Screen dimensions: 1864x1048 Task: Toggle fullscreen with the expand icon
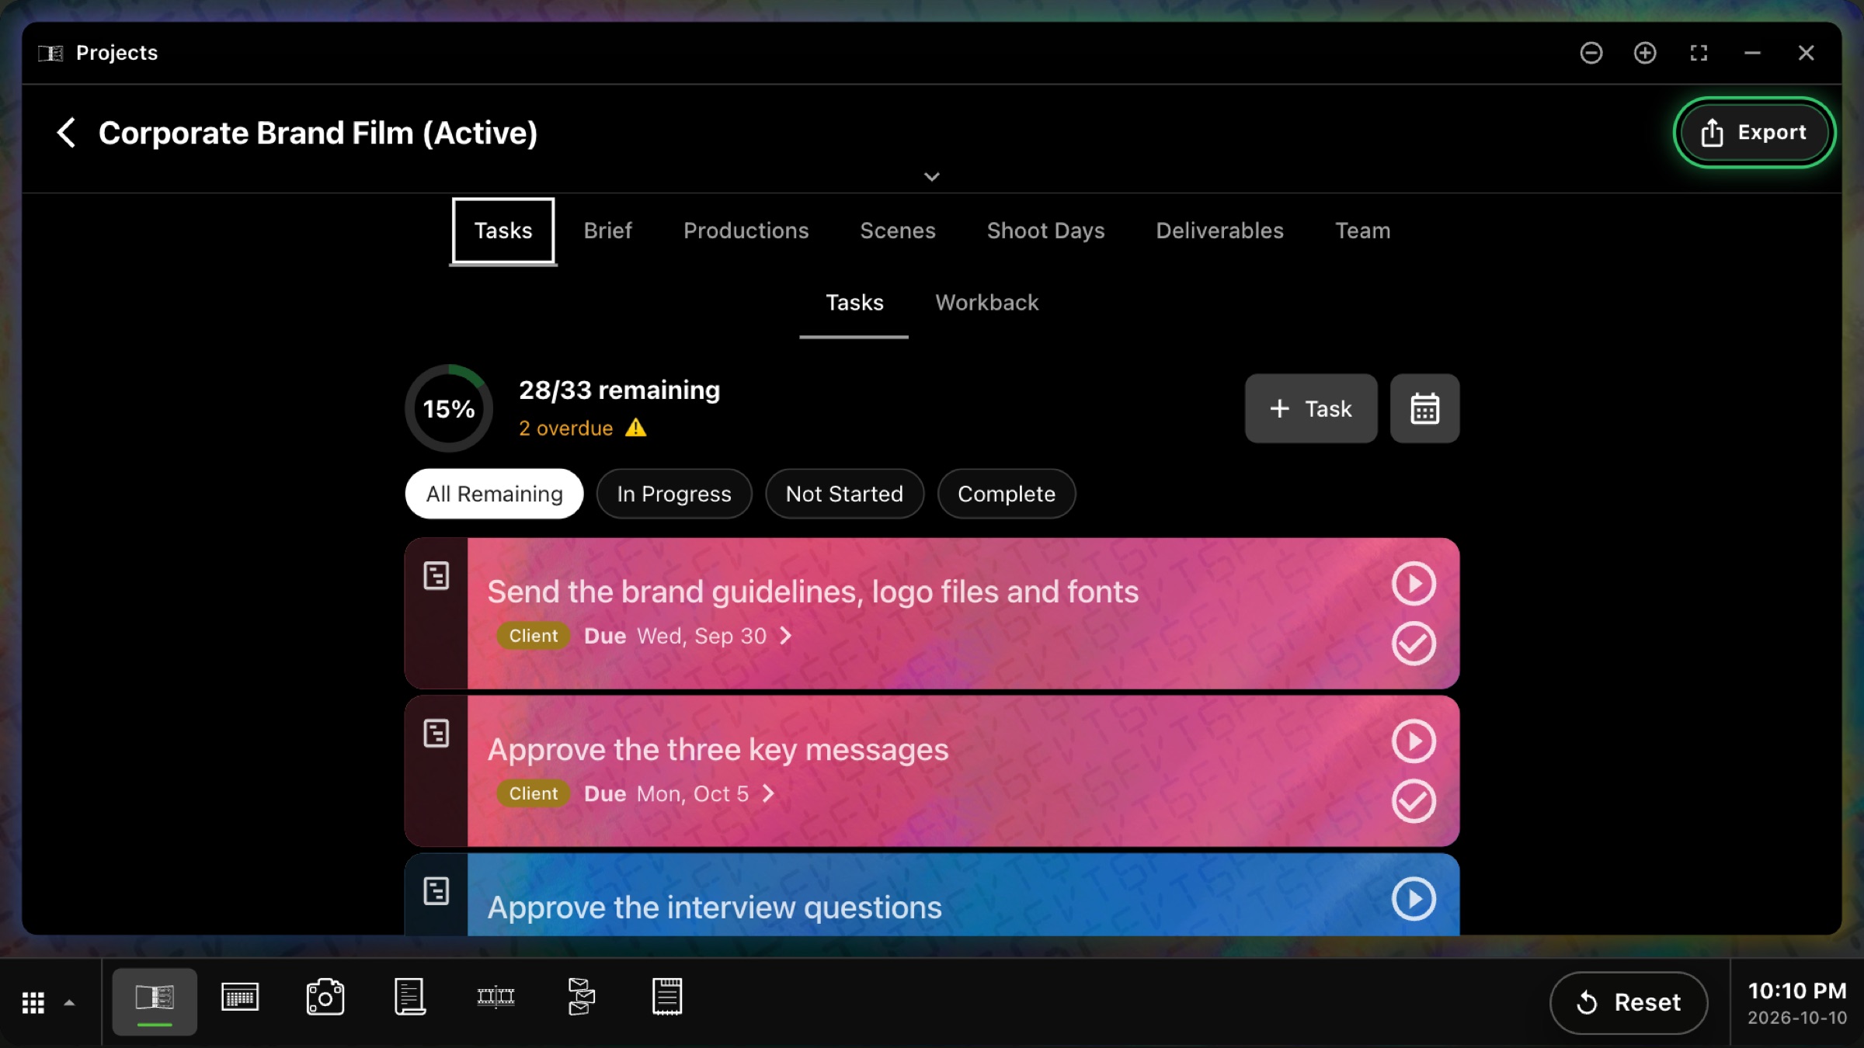[x=1699, y=53]
